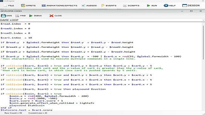The width and height of the screenshot is (205, 115).
Task: Click the code editor vertical scrollbar
Action: [203, 42]
